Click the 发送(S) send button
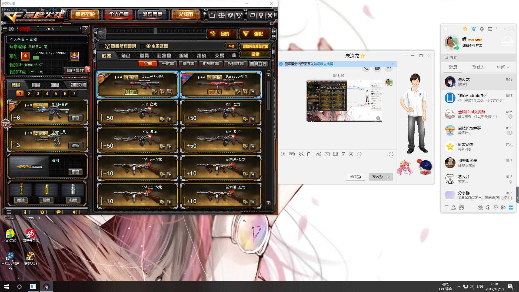The height and width of the screenshot is (292, 519). (x=377, y=177)
